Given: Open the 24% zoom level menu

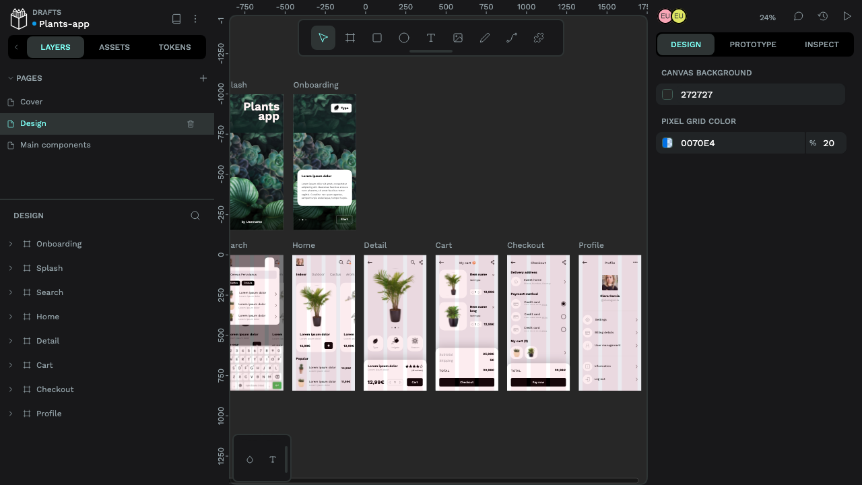Looking at the screenshot, I should point(768,18).
